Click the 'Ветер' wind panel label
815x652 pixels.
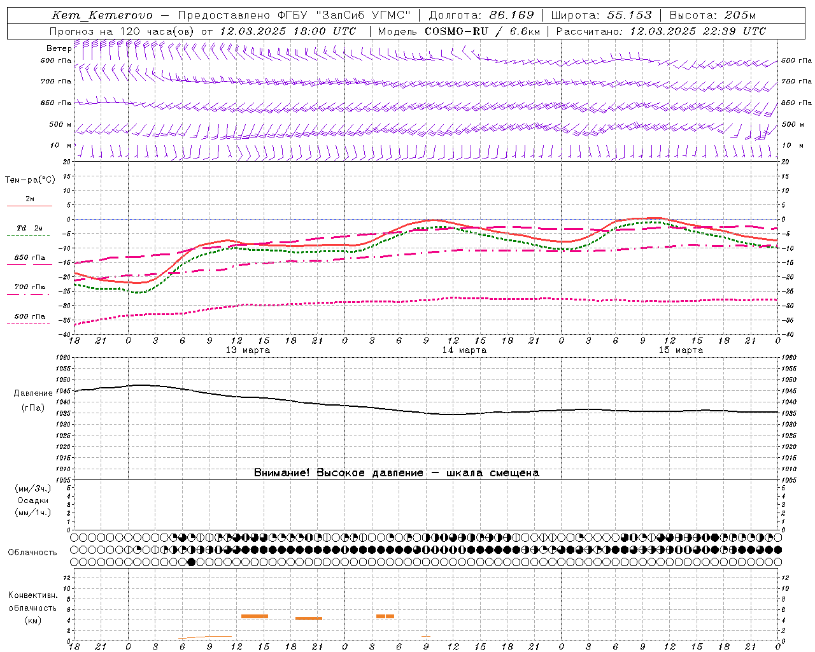[x=59, y=48]
